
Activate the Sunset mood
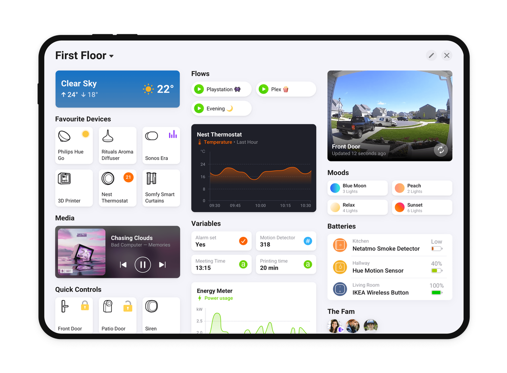[422, 207]
